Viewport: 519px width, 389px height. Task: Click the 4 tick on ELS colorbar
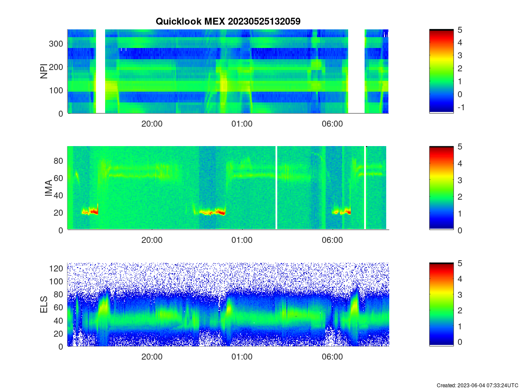460,279
